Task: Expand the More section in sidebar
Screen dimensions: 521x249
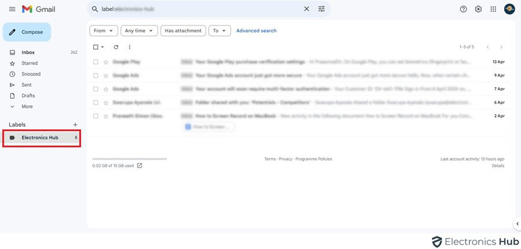Action: (27, 107)
